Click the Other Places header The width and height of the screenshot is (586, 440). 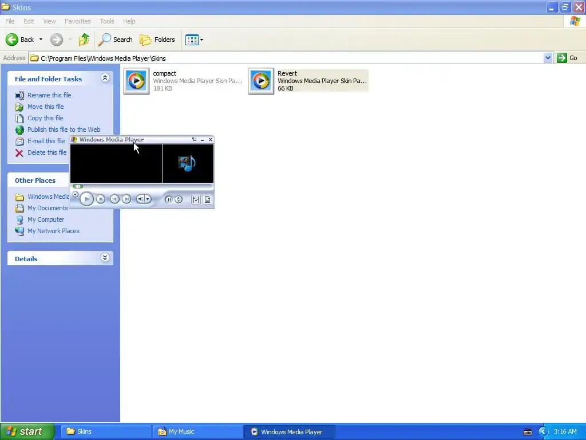(35, 180)
